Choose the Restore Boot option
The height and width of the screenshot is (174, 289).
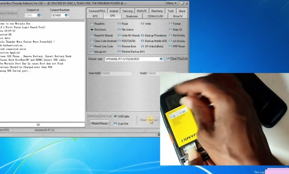coord(119,46)
